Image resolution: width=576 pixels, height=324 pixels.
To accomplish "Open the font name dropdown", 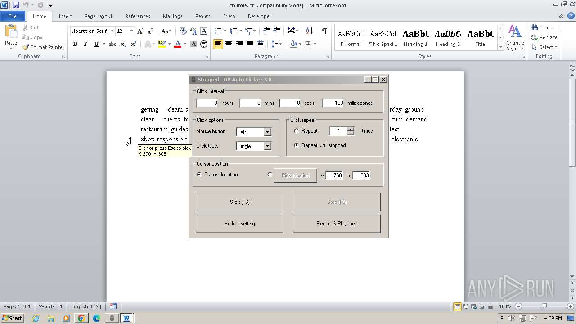I will (x=112, y=31).
